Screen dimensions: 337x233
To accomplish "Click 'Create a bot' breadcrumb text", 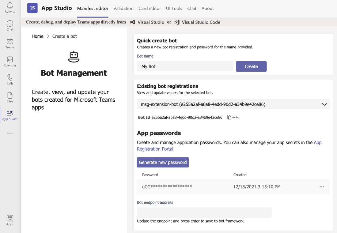I will (64, 36).
